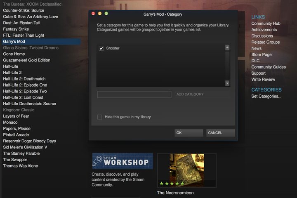
Task: Select FTL: Faster Than Light
Action: point(24,35)
